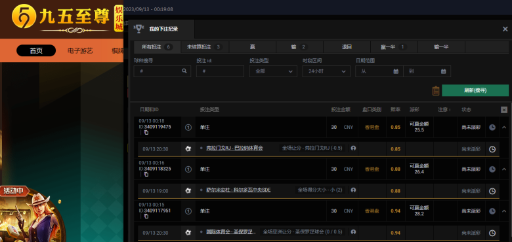Click the round icon after 圣保罗足球会 (0 / 0.5)

pyautogui.click(x=353, y=232)
